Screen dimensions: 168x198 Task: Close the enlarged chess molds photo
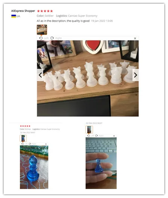click(135, 38)
